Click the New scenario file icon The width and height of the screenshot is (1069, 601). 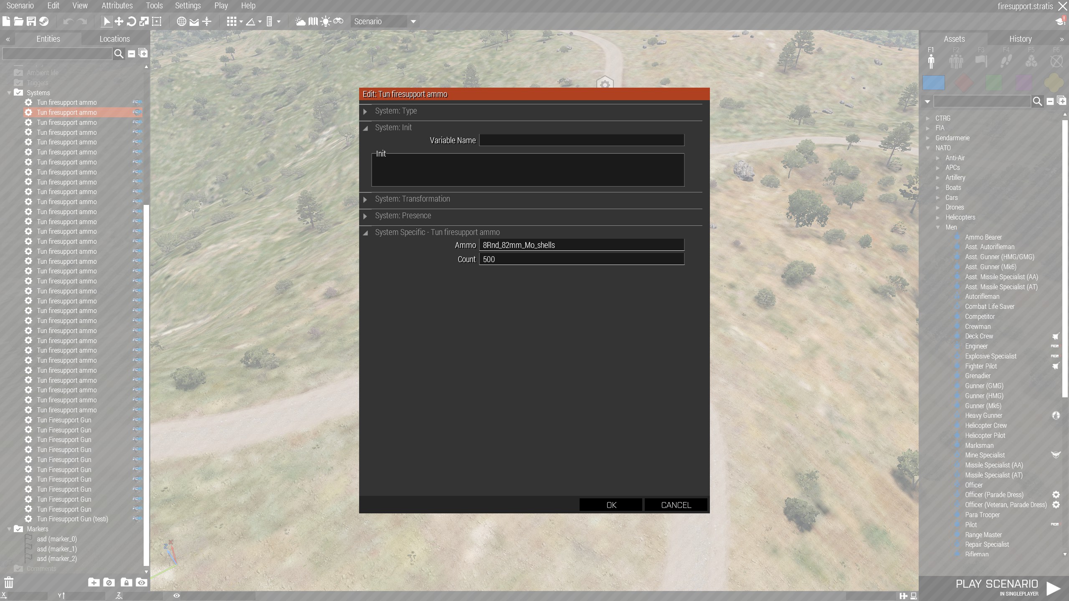(6, 21)
